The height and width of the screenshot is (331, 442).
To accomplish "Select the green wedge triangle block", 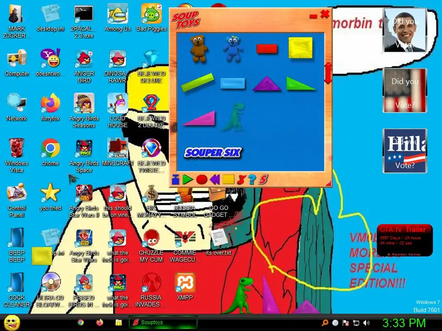I will (300, 84).
